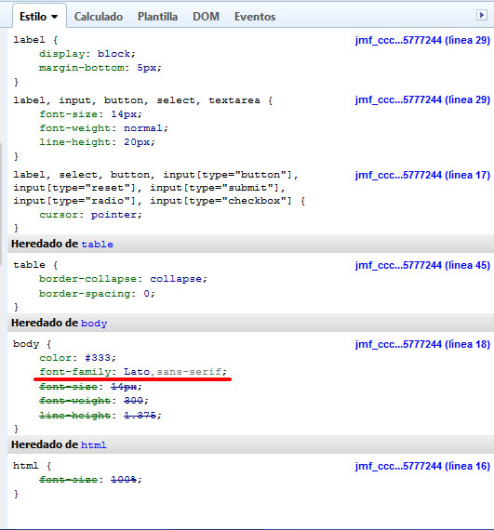Open the DOM tab
This screenshot has width=494, height=530.
click(206, 17)
